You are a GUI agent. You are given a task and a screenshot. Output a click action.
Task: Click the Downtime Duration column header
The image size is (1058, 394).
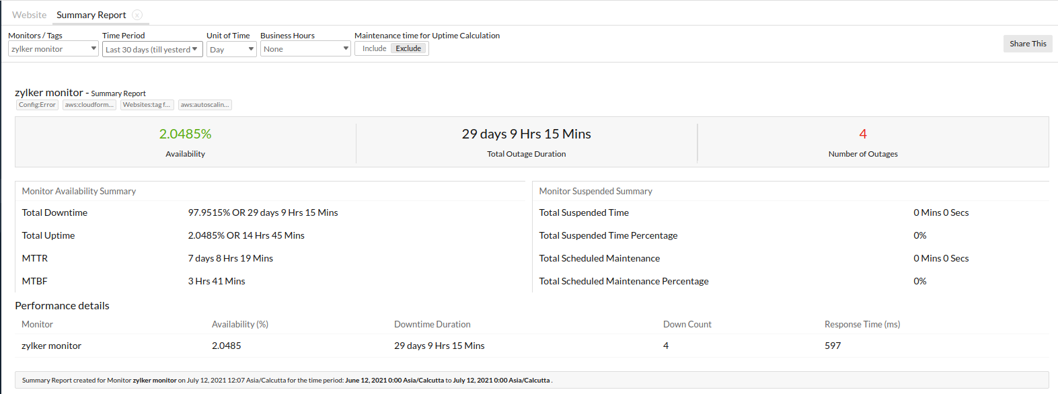coord(432,324)
